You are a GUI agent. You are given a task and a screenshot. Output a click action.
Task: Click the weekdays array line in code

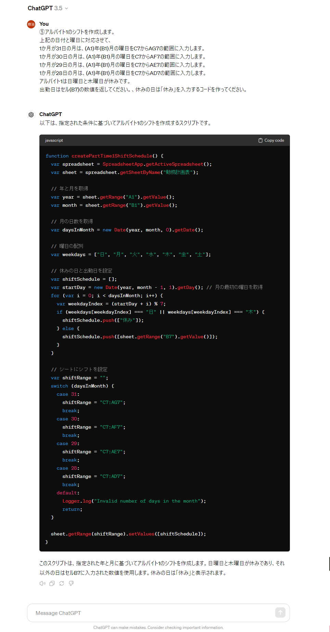(131, 255)
